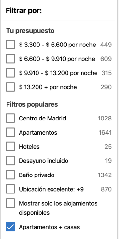Check the Hoteles filter box
This screenshot has width=119, height=239.
pyautogui.click(x=10, y=146)
